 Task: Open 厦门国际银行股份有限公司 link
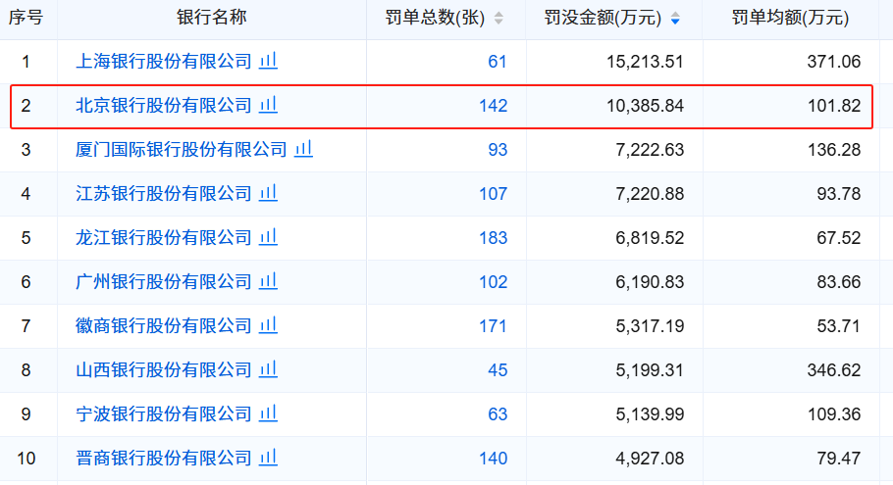(x=182, y=150)
